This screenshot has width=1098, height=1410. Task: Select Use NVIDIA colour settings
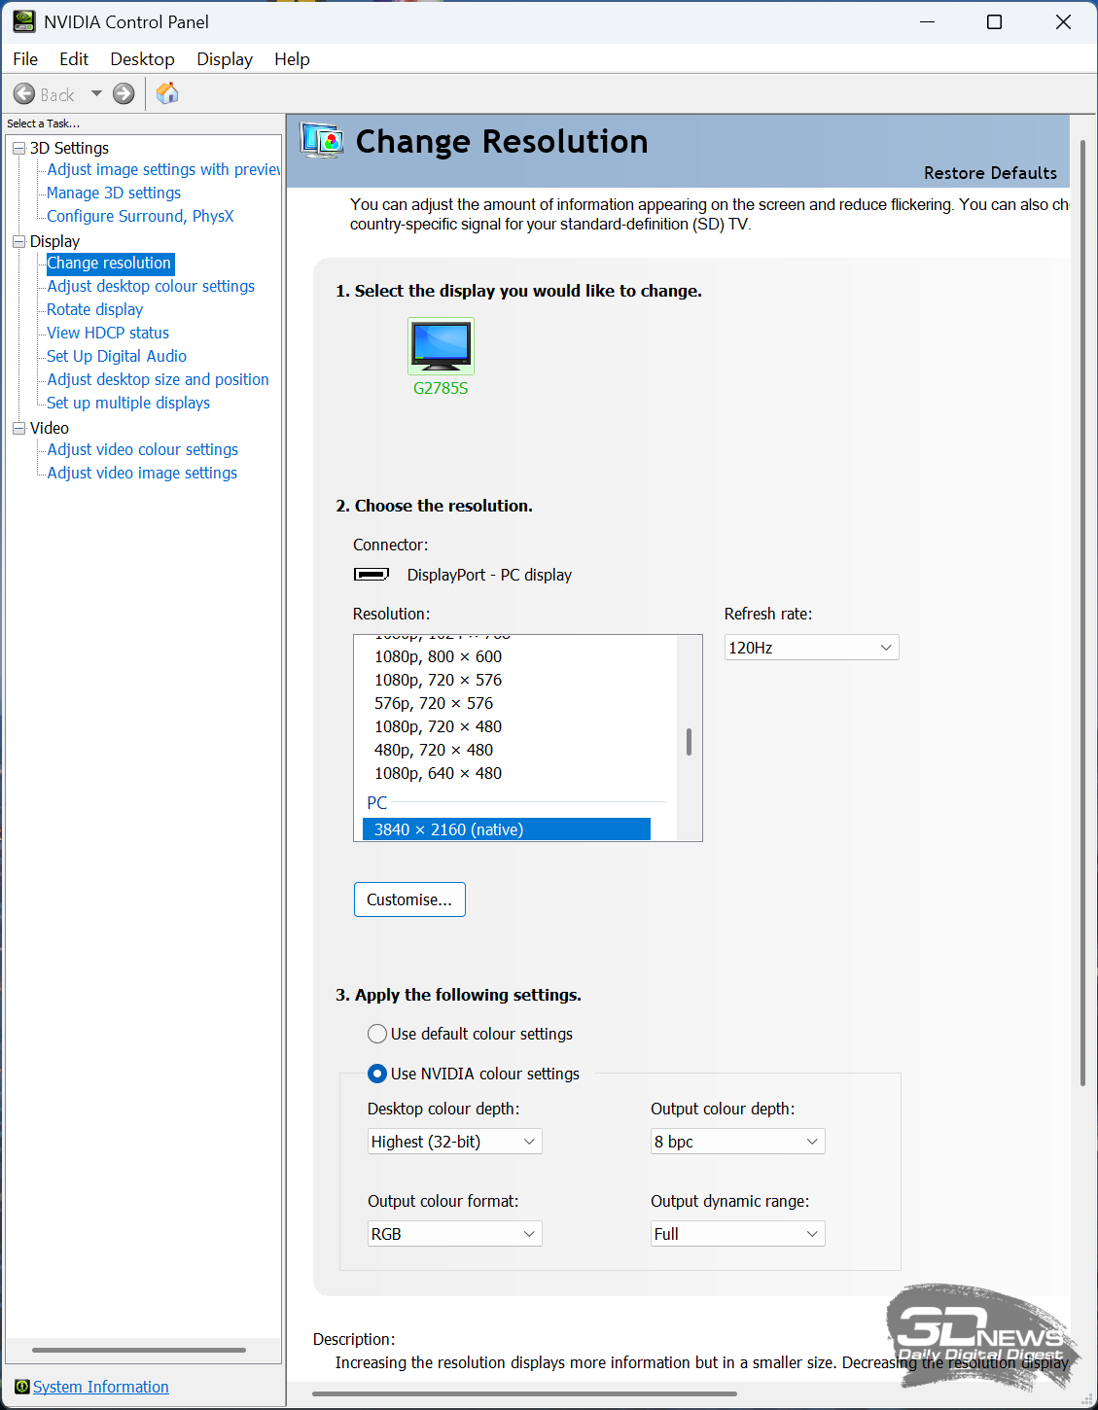click(377, 1074)
